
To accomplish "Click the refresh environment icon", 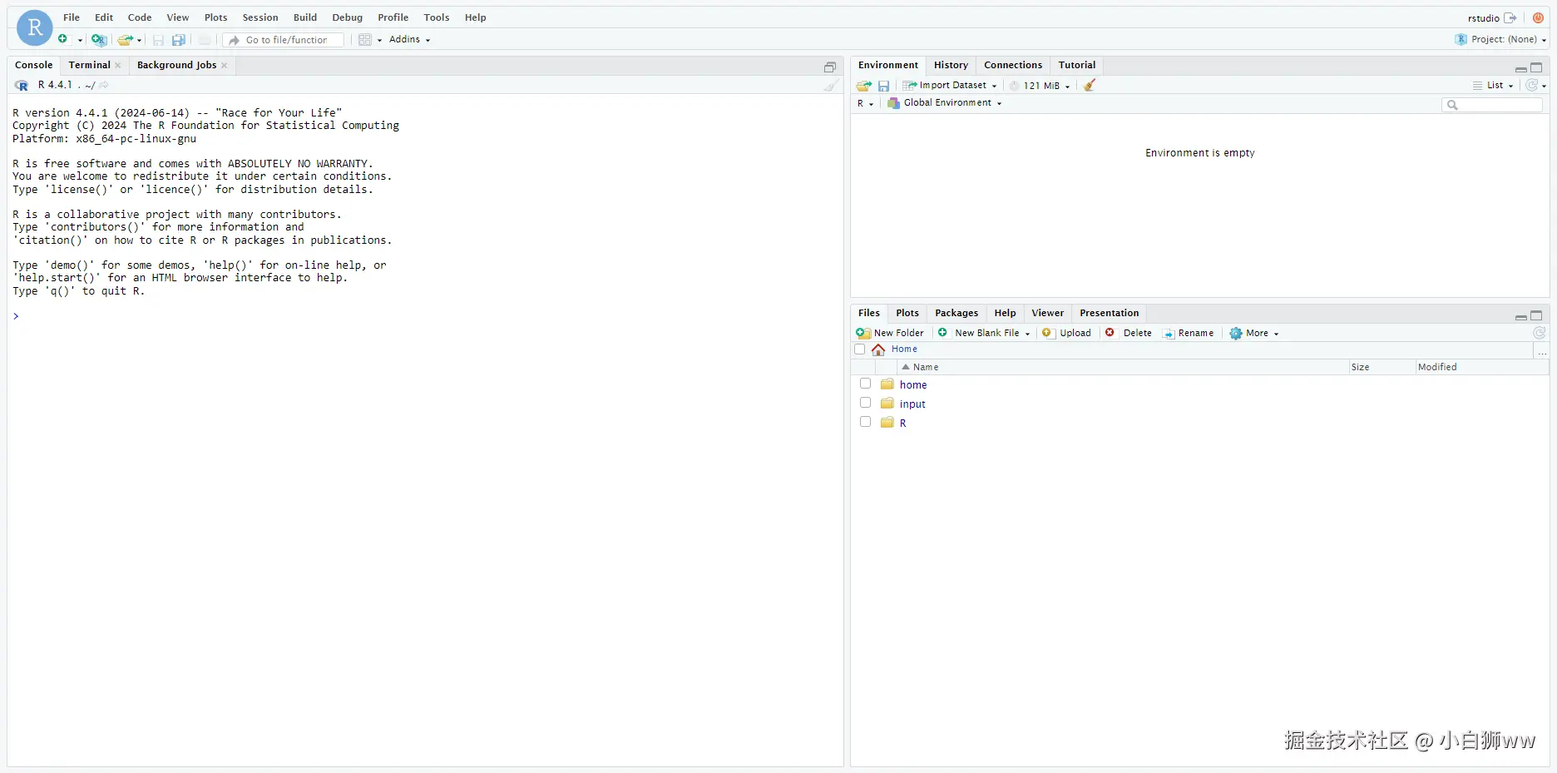I will (x=1532, y=85).
